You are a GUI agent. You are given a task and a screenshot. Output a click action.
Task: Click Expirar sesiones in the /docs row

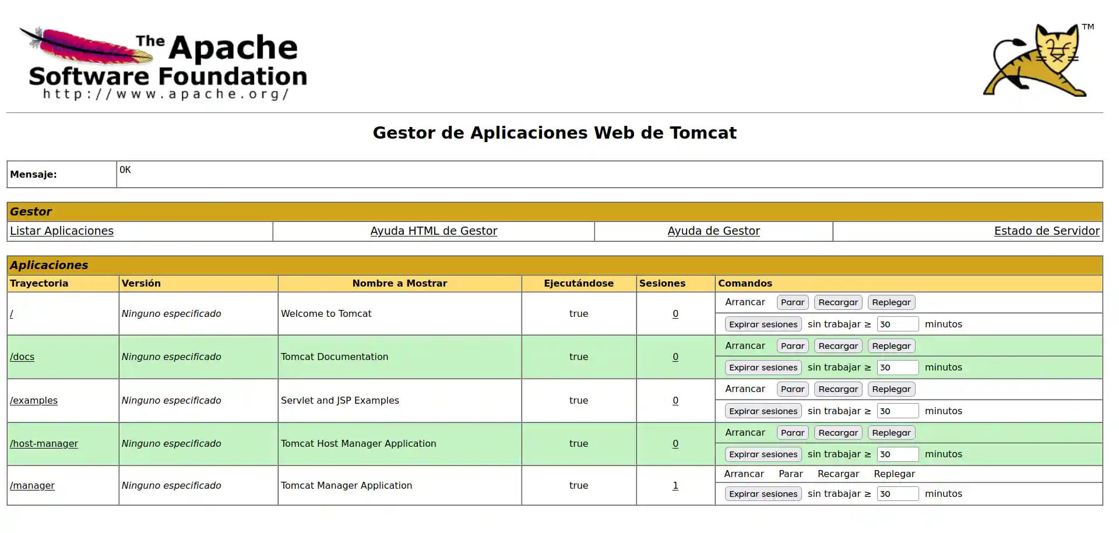[763, 368]
